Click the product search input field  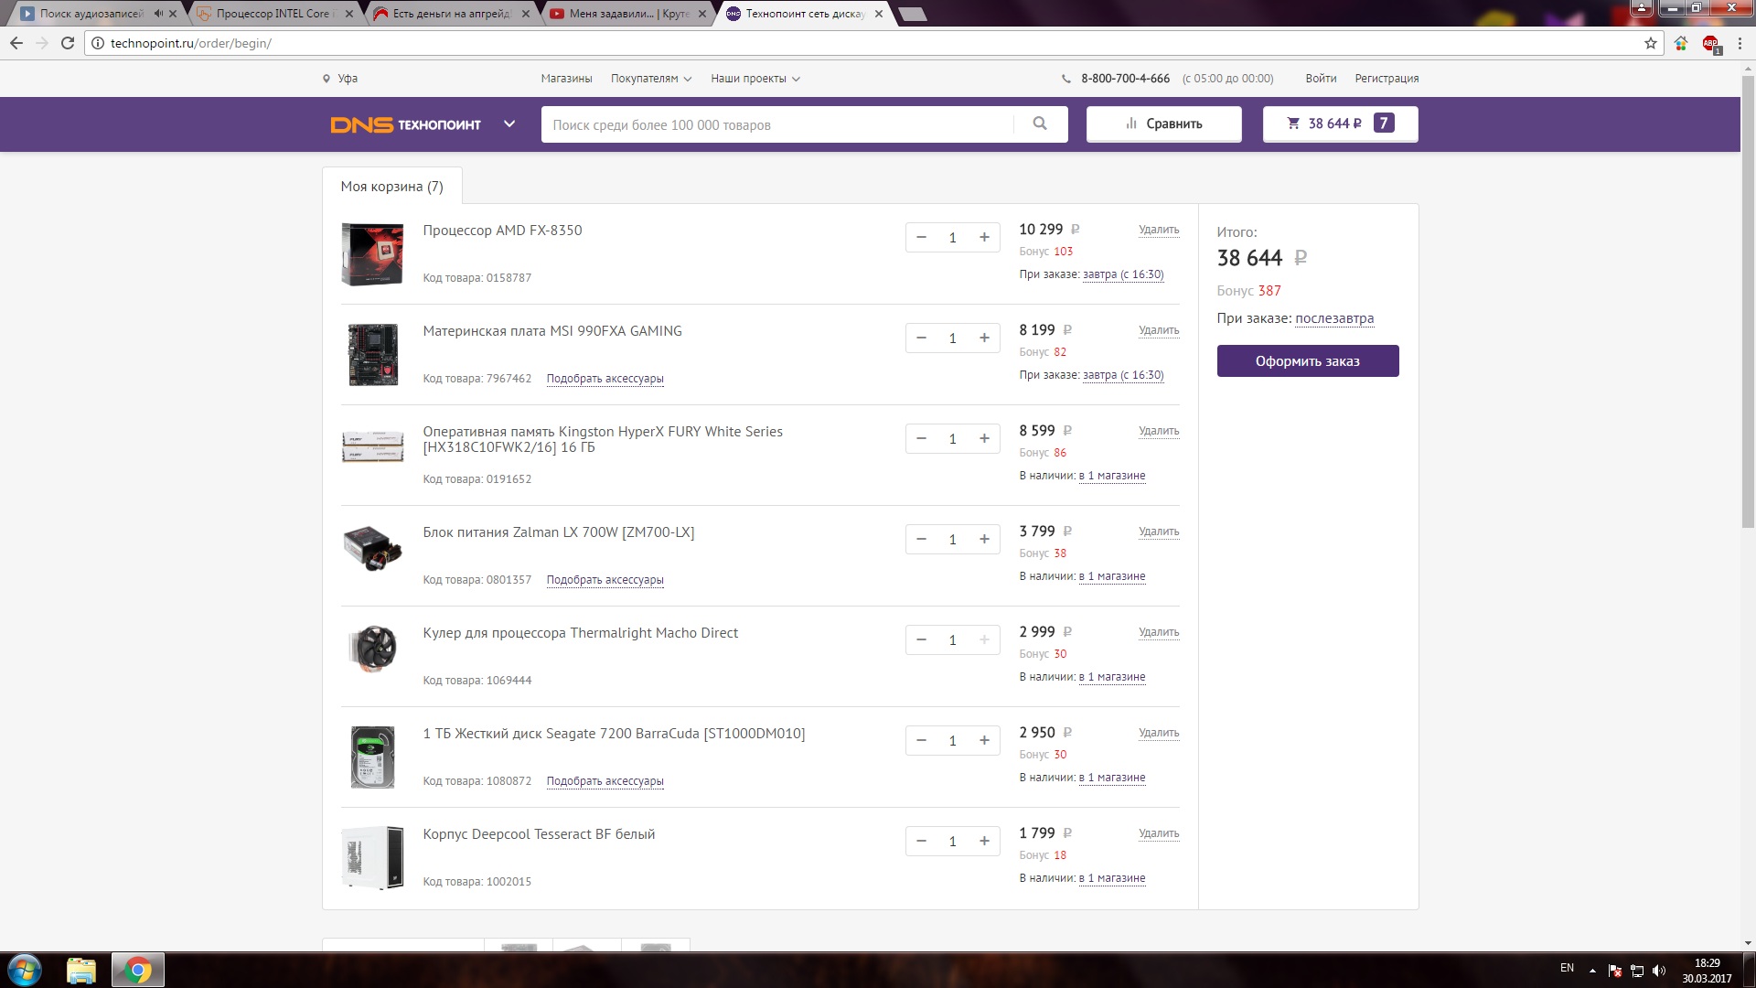click(x=777, y=124)
